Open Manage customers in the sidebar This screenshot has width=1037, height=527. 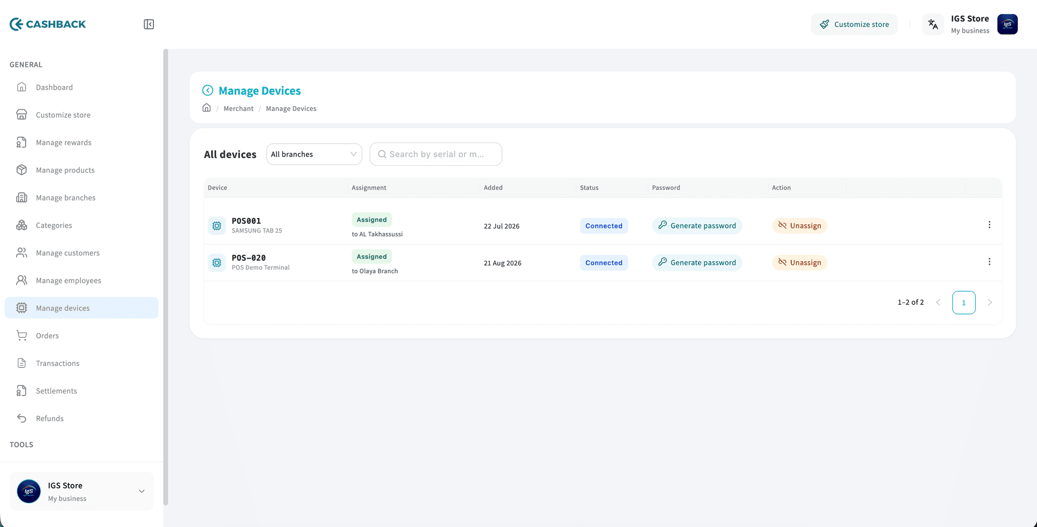[x=81, y=253]
